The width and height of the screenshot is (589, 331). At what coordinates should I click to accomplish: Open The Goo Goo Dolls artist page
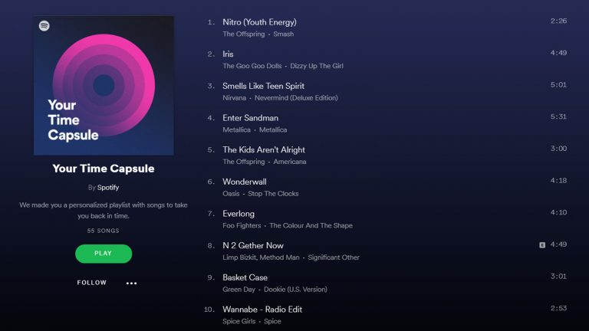tap(252, 66)
